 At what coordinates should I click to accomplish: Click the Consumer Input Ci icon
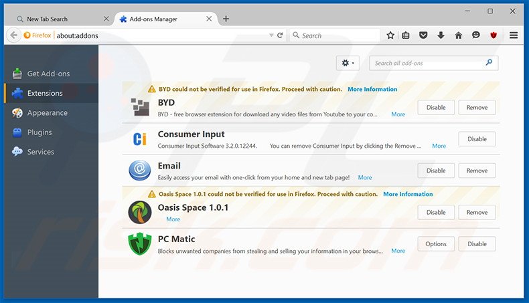click(x=140, y=138)
